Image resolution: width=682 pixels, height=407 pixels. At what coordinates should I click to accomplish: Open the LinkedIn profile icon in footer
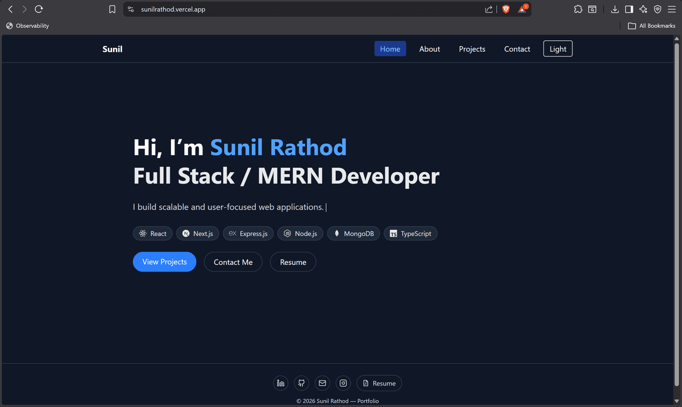click(280, 383)
